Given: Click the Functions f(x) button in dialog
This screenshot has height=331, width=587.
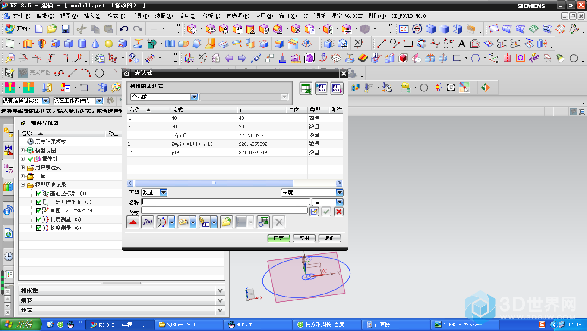Looking at the screenshot, I should (x=148, y=222).
